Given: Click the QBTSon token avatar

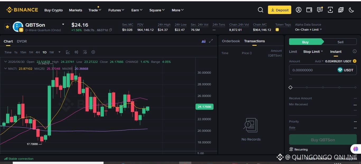Looking at the screenshot, I should click(x=18, y=27).
